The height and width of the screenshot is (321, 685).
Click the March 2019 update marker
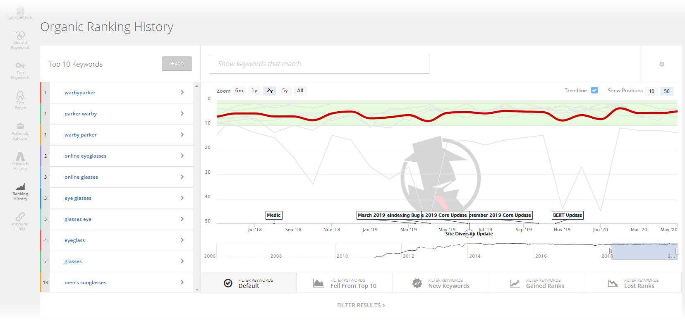(371, 215)
